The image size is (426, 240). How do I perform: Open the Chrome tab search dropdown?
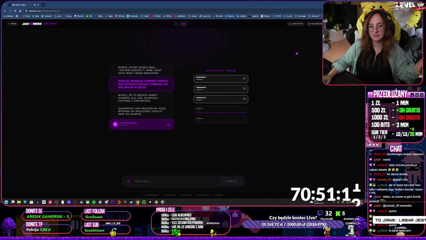click(x=4, y=5)
